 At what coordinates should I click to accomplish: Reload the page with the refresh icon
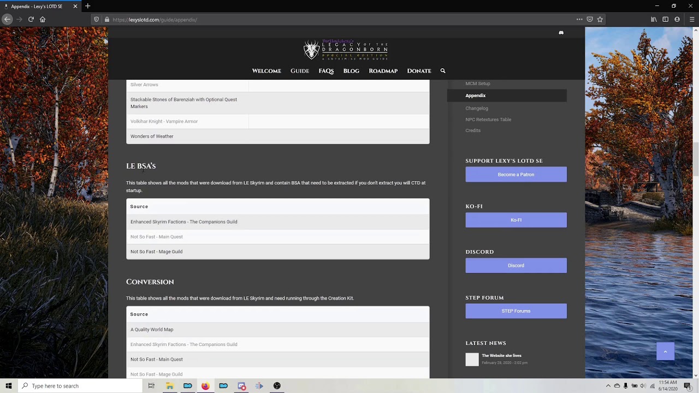click(x=31, y=19)
